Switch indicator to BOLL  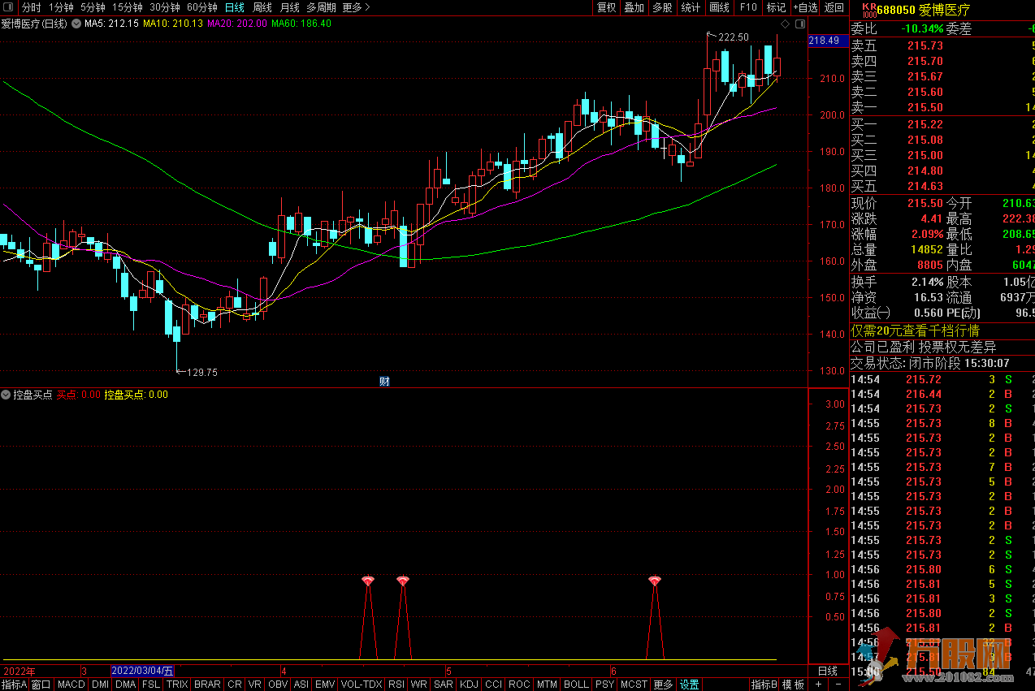[576, 685]
